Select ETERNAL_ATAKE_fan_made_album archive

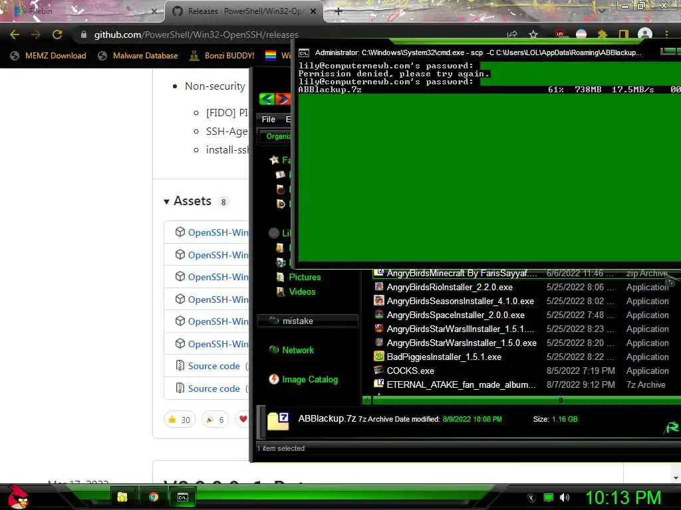(x=462, y=384)
